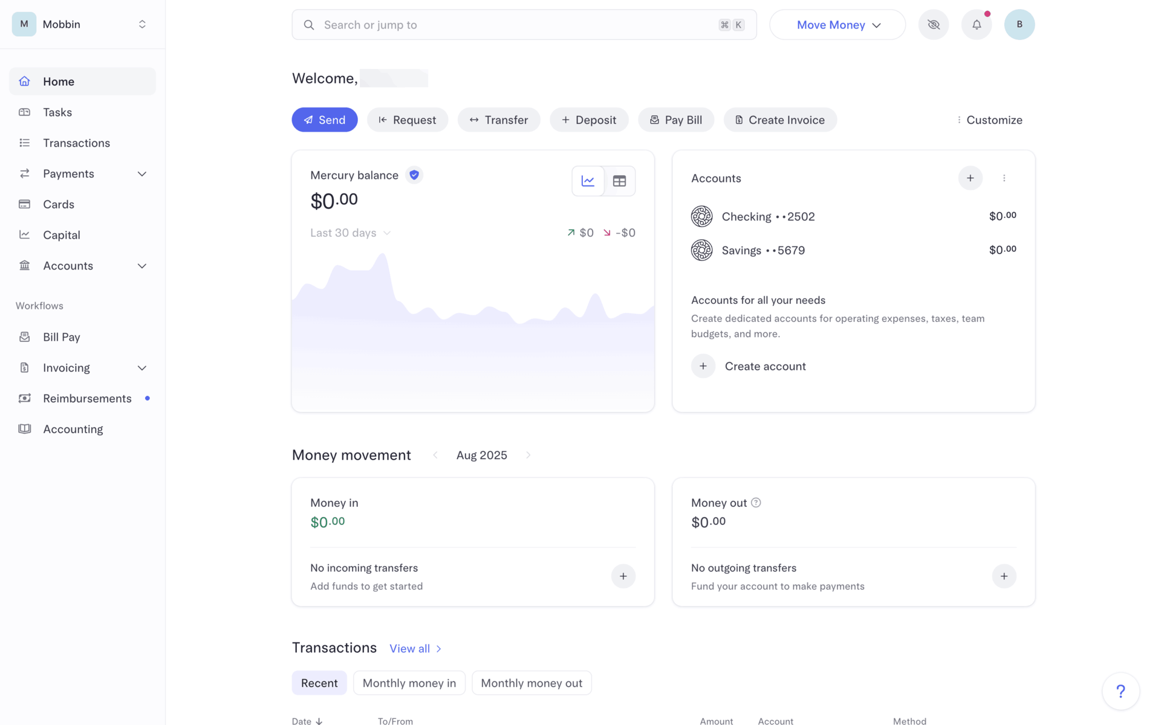Click the Aug 2025 month label
Image resolution: width=1161 pixels, height=725 pixels.
click(481, 455)
